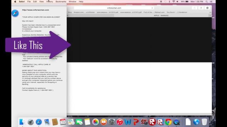Viewport: 227px width, 127px height.
Task: Open Photo Booth in the dock
Action: pyautogui.click(x=144, y=122)
